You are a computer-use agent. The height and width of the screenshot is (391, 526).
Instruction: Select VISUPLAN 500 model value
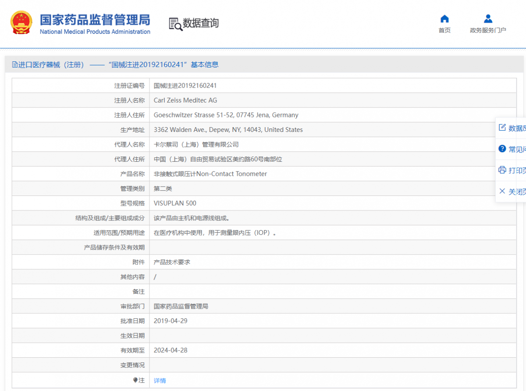pyautogui.click(x=175, y=203)
